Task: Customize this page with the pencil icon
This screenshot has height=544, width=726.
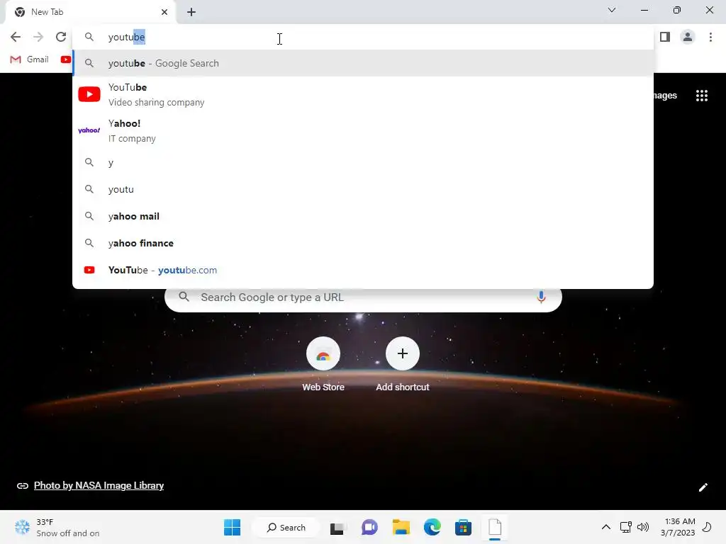Action: (x=703, y=487)
